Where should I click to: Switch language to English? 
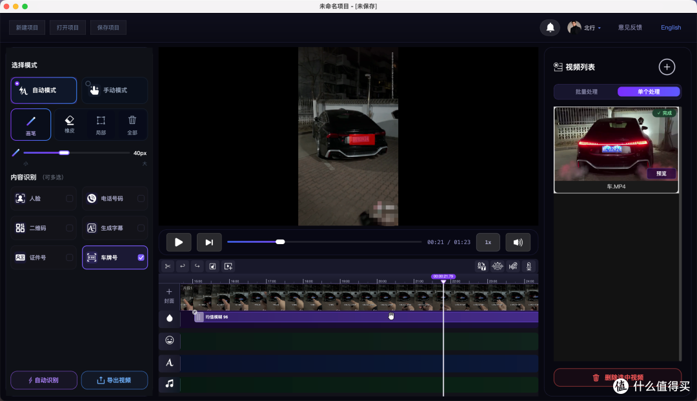[671, 28]
